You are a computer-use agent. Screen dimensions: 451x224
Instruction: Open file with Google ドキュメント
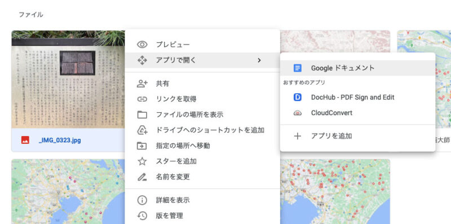357,68
